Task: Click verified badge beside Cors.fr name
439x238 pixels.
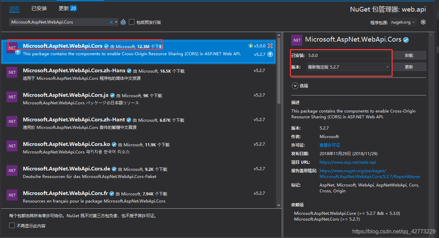Action: click(x=112, y=194)
